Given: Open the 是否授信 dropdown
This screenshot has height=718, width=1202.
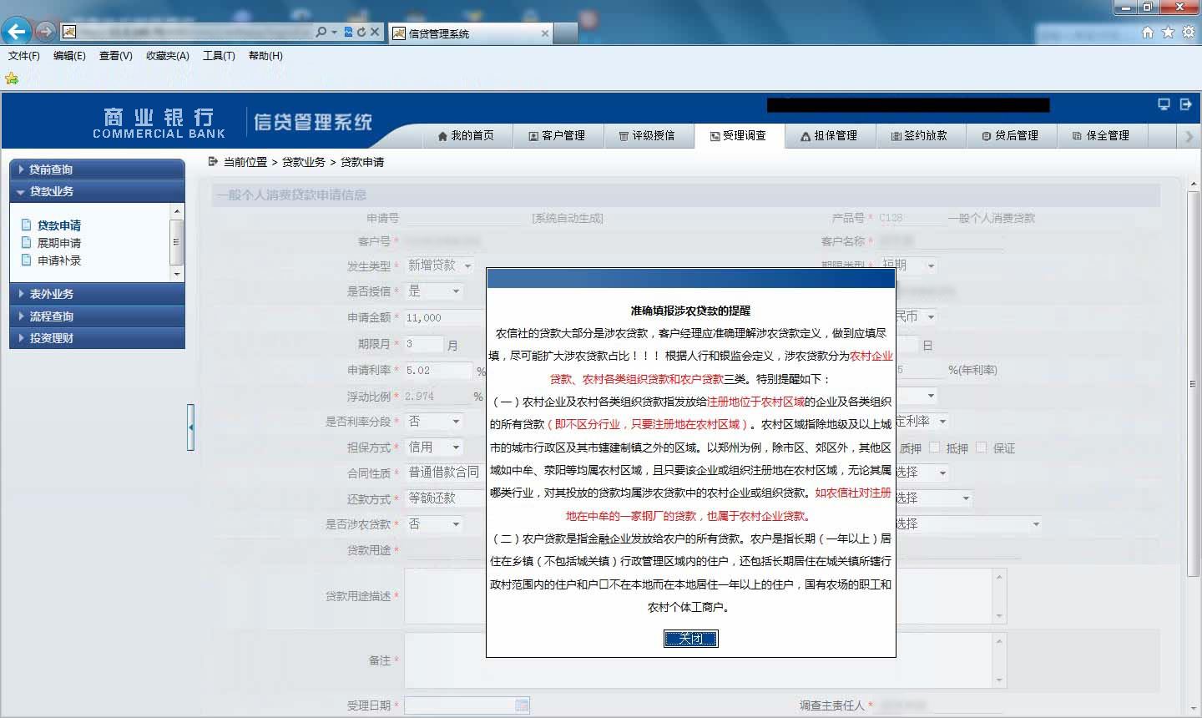Looking at the screenshot, I should click(434, 291).
